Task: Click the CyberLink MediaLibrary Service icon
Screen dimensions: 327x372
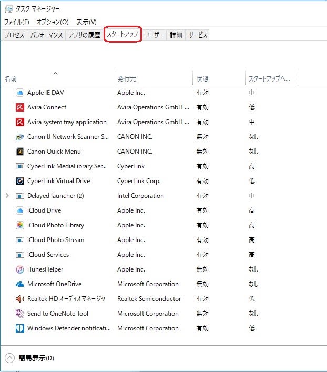Action: pyautogui.click(x=20, y=166)
